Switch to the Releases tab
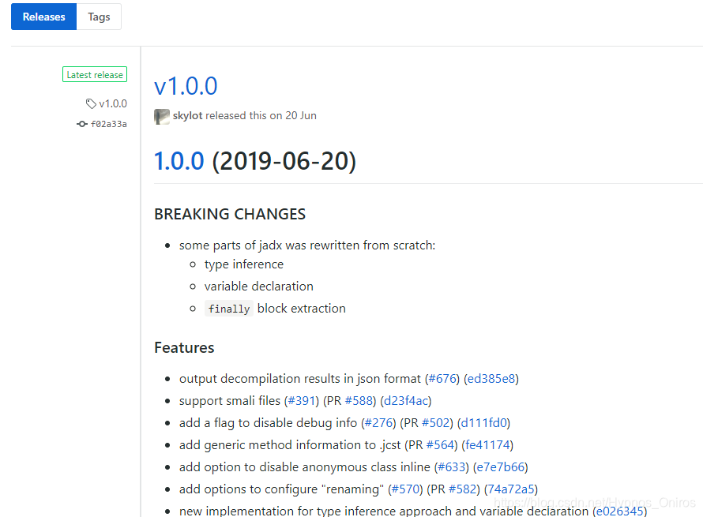The width and height of the screenshot is (703, 517). tap(44, 17)
